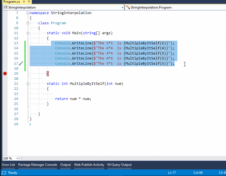Click the Col 69 indicator in the status bar

coord(198,172)
